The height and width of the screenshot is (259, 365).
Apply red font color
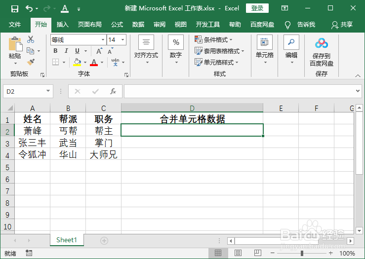click(x=94, y=62)
